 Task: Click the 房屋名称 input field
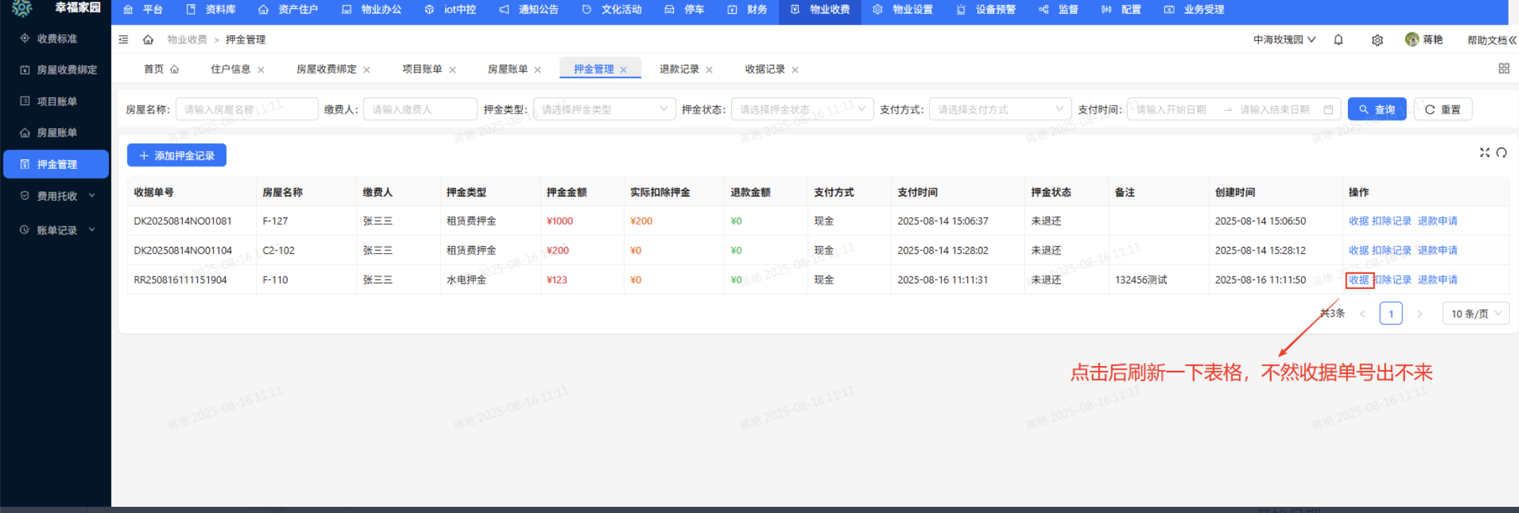pyautogui.click(x=246, y=110)
